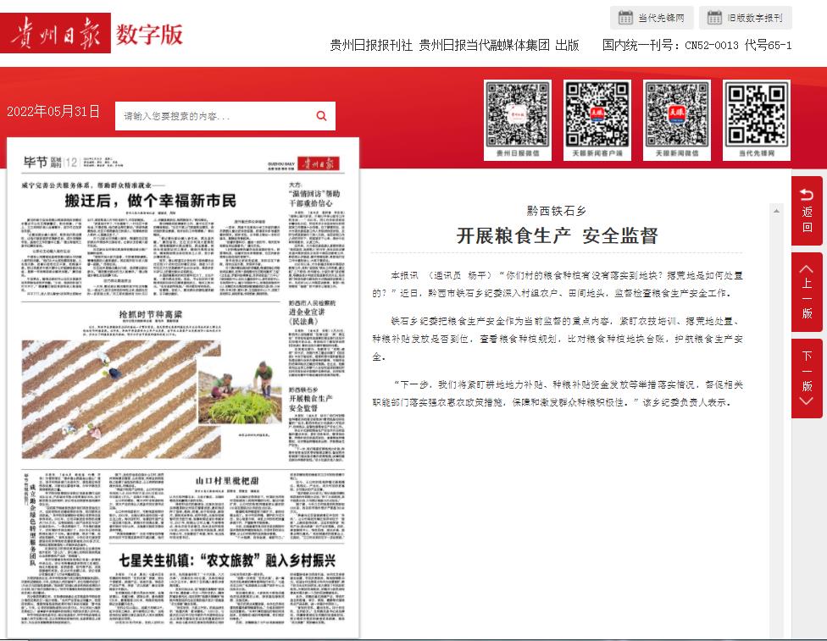Click the 毕节 section header on page
827x641 pixels.
coord(36,162)
